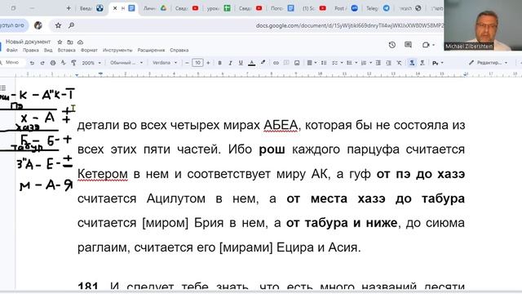This screenshot has height=294, width=522.
Task: Open version history clock icon
Action: click(x=392, y=45)
